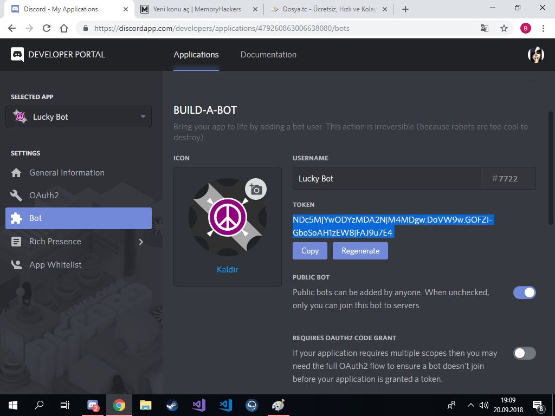Open the notification action center icon
This screenshot has height=416, width=555.
coord(538,406)
